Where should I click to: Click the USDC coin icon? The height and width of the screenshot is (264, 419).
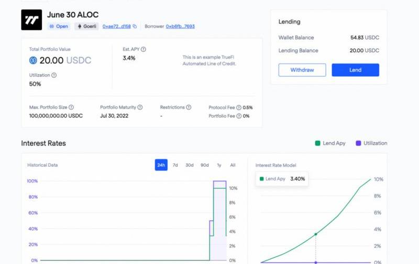(x=34, y=61)
